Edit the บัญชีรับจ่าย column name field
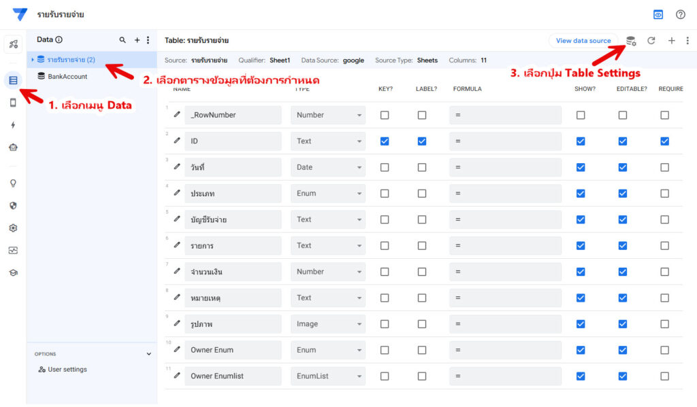This screenshot has width=697, height=407. pyautogui.click(x=233, y=219)
